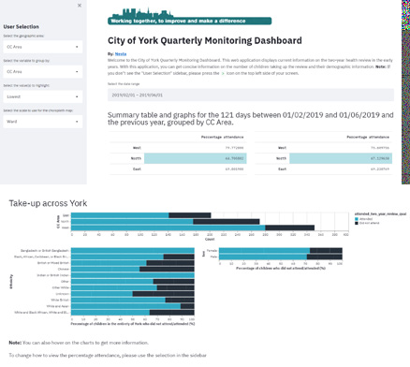Click the Other White ethnicity bar
This screenshot has height=367, width=410.
133,287
